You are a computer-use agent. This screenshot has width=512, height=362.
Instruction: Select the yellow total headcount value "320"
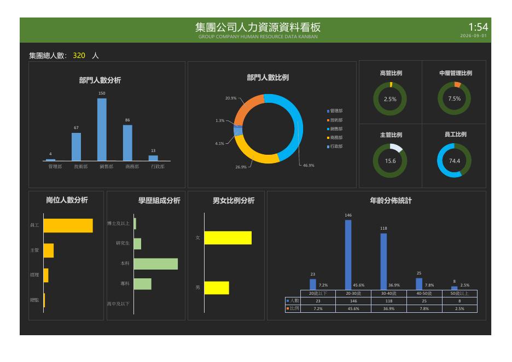coord(79,55)
